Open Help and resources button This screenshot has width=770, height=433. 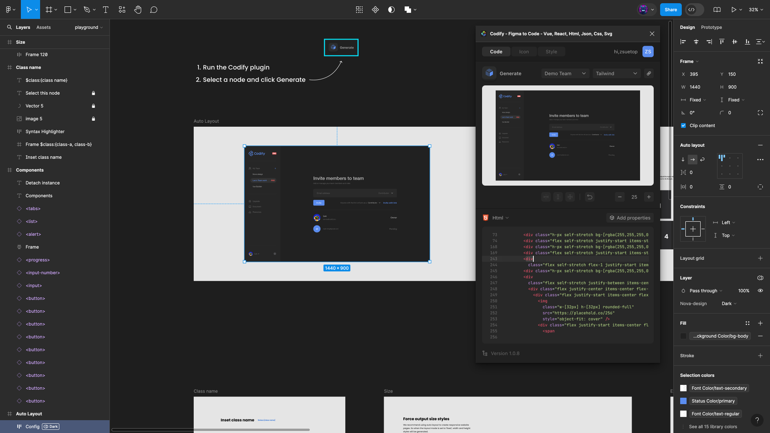[x=757, y=420]
